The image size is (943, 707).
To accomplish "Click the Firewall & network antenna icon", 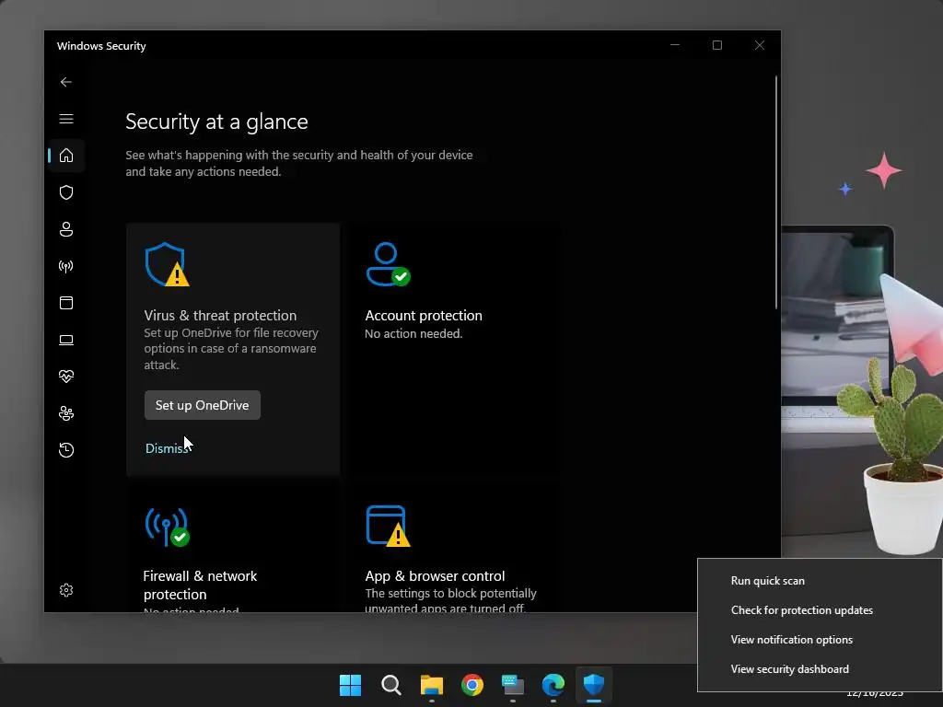I will pyautogui.click(x=168, y=527).
